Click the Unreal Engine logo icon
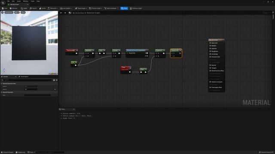 (3, 3)
